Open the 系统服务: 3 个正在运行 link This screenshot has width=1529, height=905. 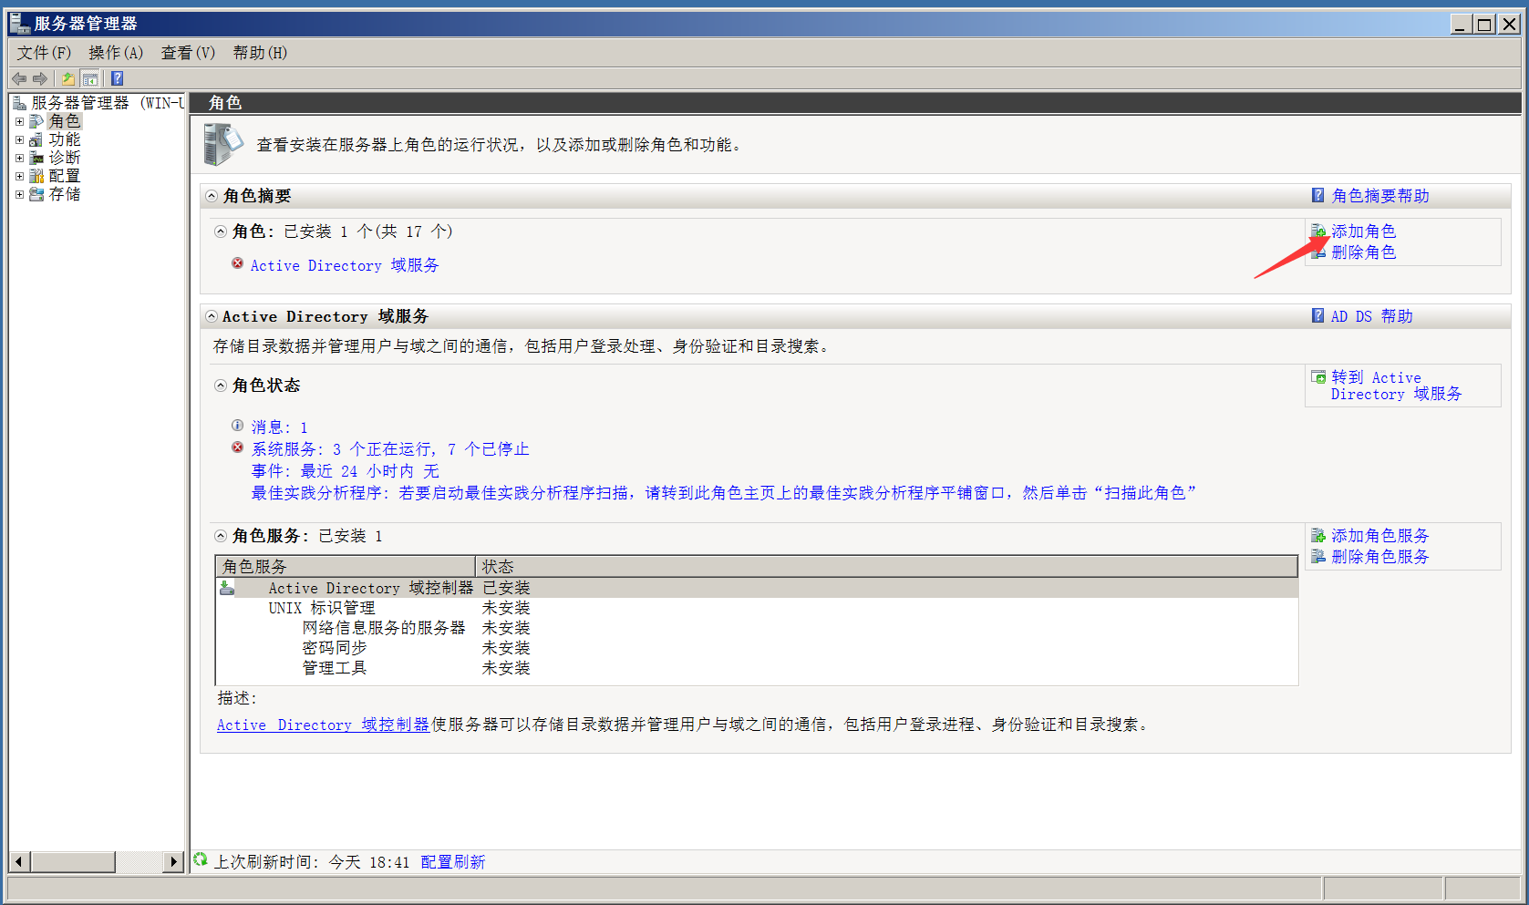pos(390,449)
